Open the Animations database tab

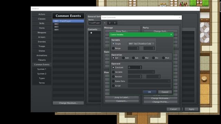[x=42, y=55]
